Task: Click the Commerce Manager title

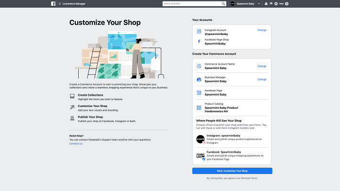Action: point(74,4)
